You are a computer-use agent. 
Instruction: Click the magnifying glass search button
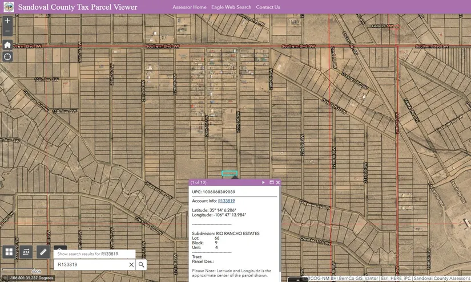pos(142,265)
